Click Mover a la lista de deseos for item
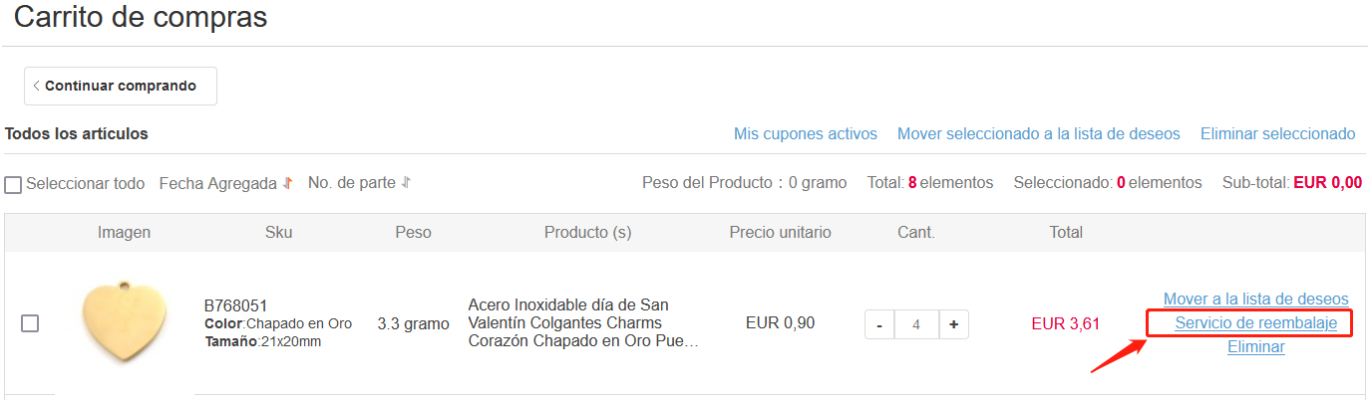Screen dimensions: 1371x400 click(x=1256, y=299)
